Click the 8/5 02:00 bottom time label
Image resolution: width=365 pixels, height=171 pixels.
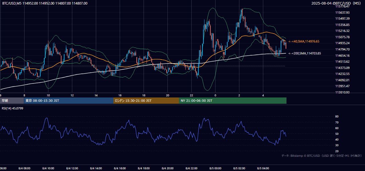point(239,168)
